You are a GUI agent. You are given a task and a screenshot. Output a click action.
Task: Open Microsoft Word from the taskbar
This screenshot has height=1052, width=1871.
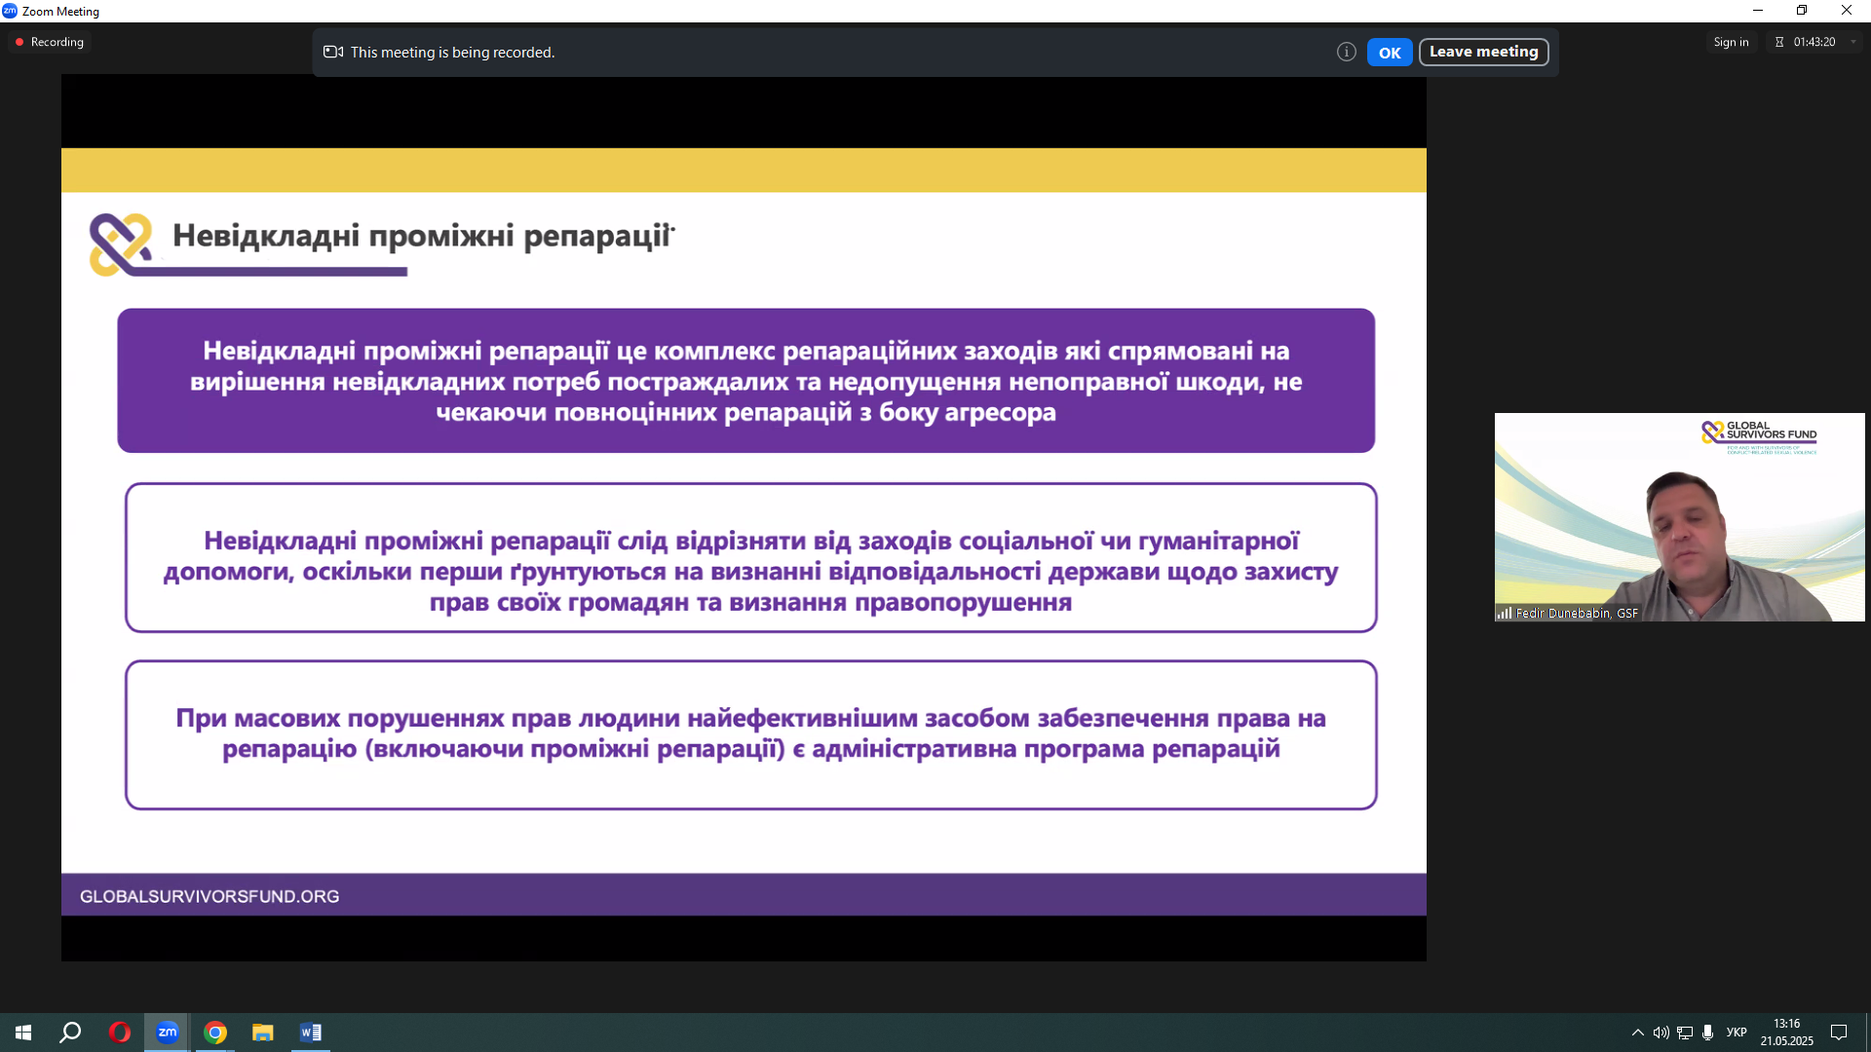[311, 1033]
